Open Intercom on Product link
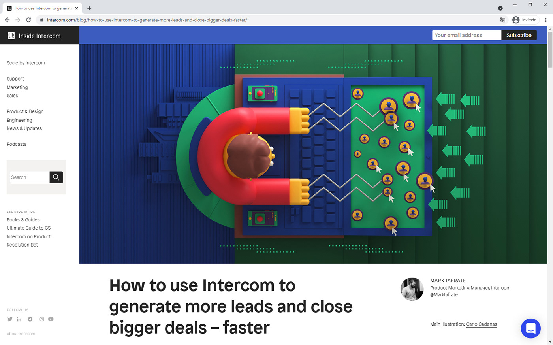 point(28,237)
